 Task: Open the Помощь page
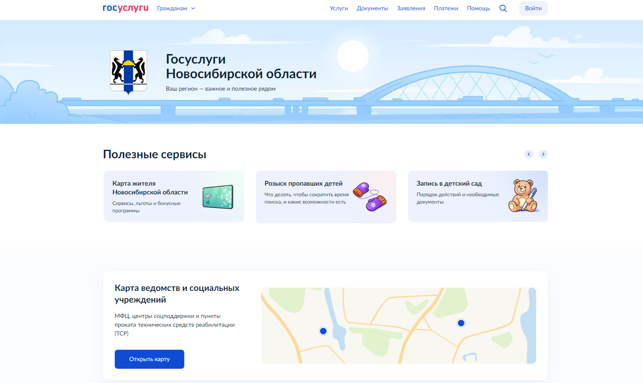(x=478, y=8)
